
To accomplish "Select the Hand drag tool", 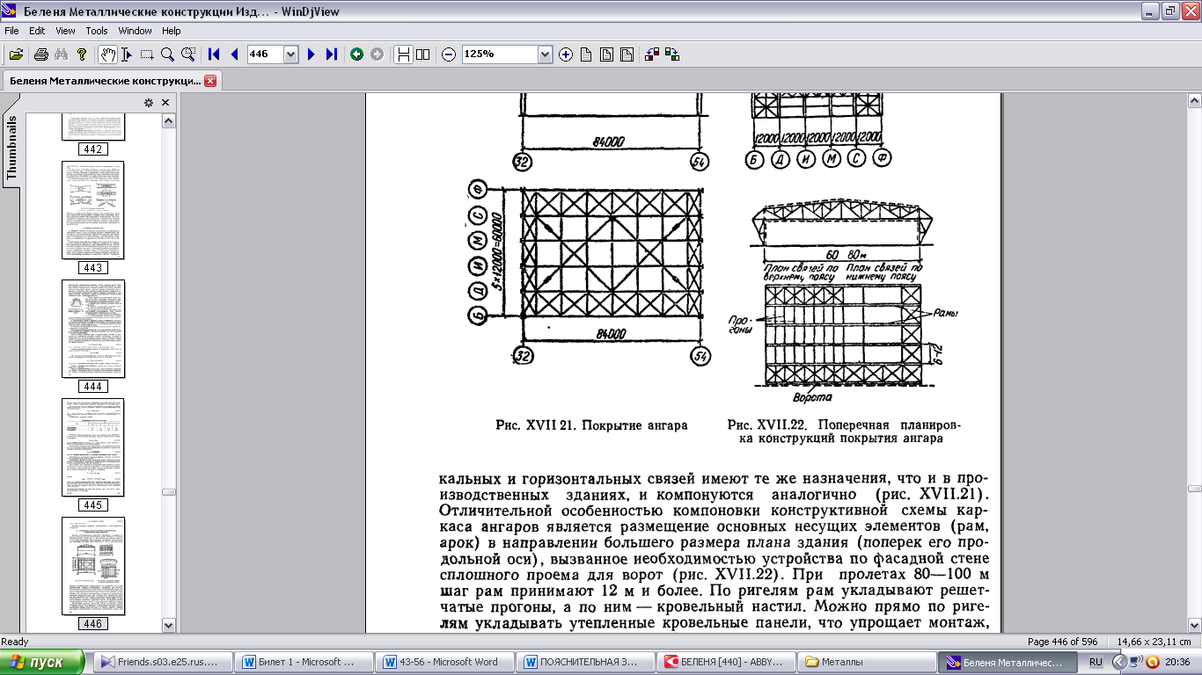I will point(106,54).
